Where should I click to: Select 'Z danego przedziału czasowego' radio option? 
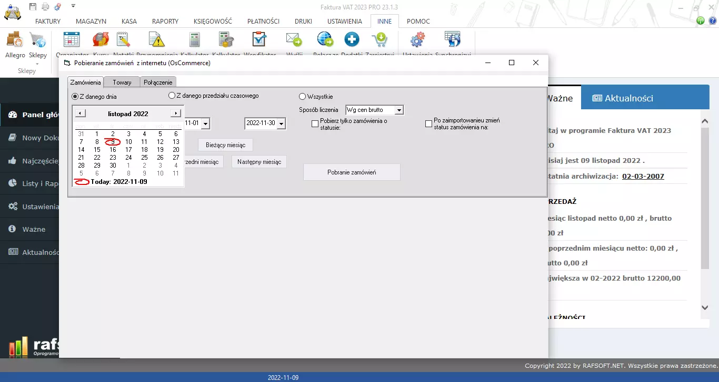pyautogui.click(x=172, y=96)
